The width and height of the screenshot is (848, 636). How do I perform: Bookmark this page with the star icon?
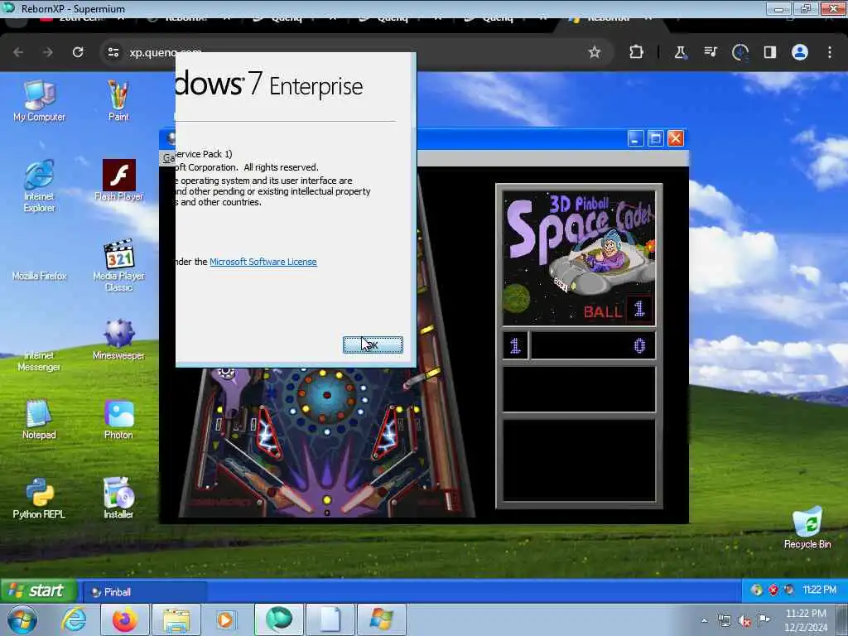(595, 52)
